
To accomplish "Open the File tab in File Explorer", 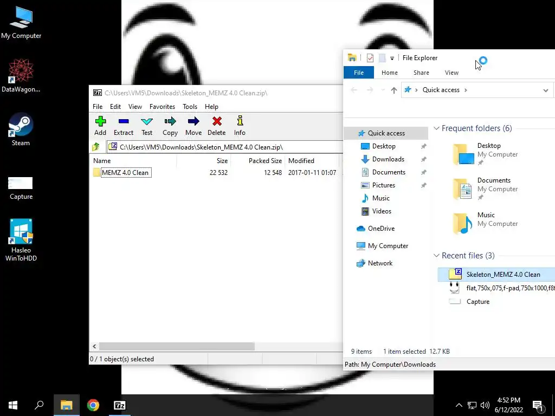I will click(359, 73).
